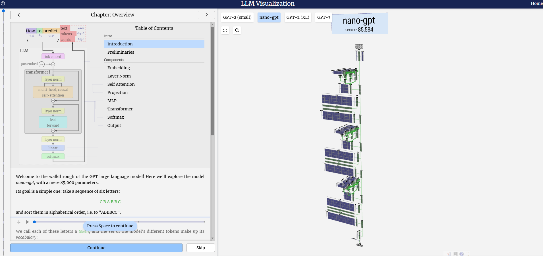The width and height of the screenshot is (543, 256).
Task: Click 'Press Space to continue' pill
Action: point(110,226)
